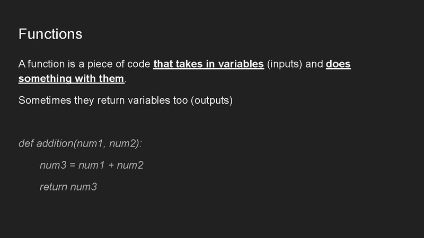
Task: Click the underlined phrase "something with them"
Action: pos(71,79)
